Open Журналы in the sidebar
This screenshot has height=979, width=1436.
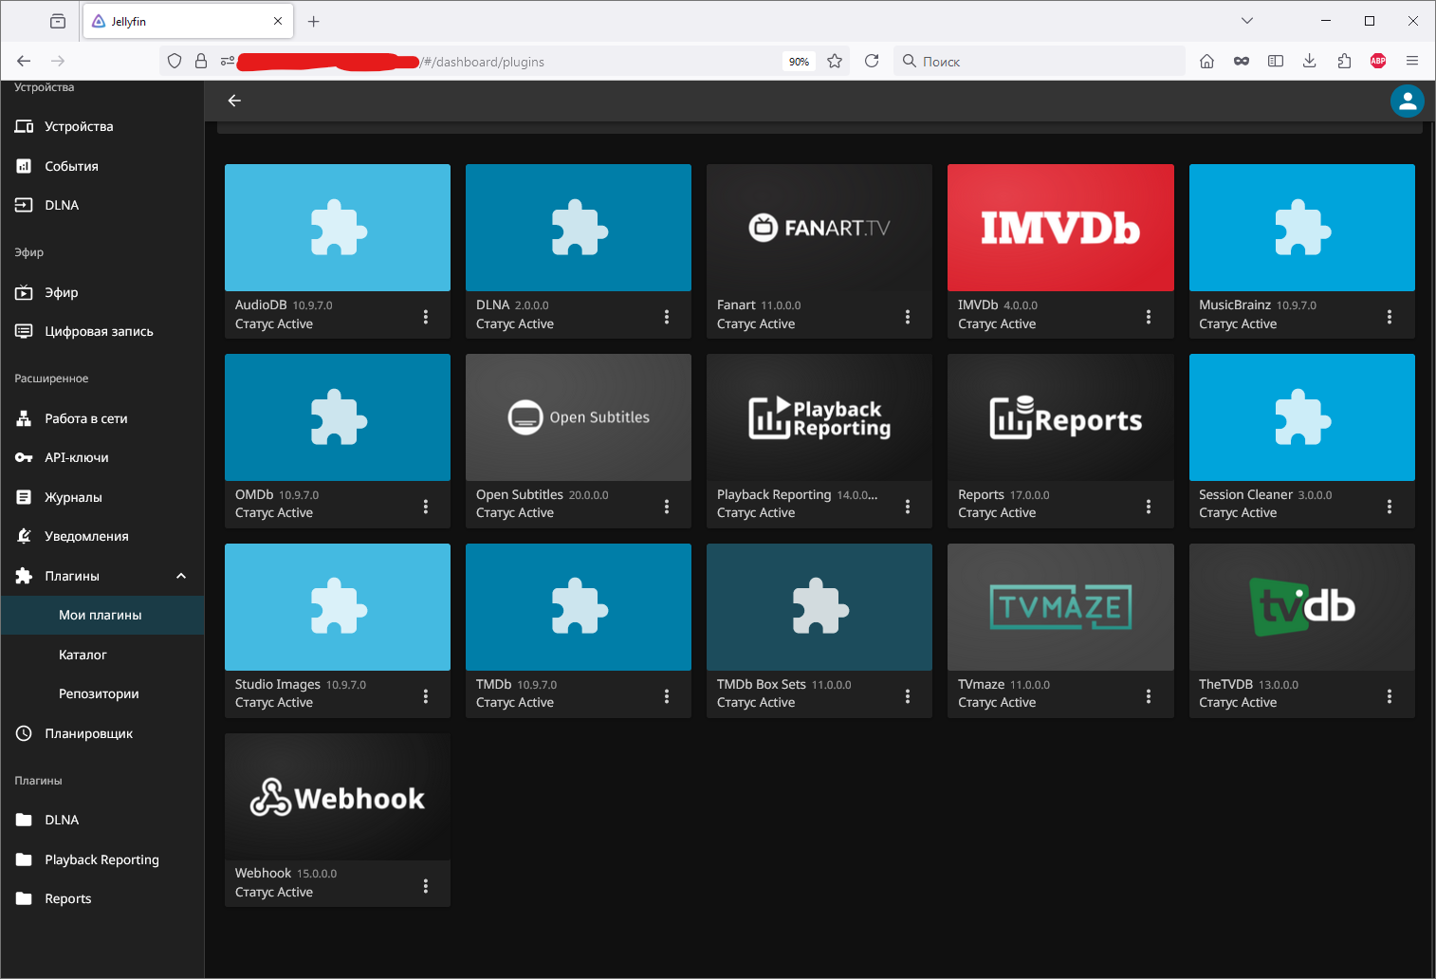click(x=102, y=497)
